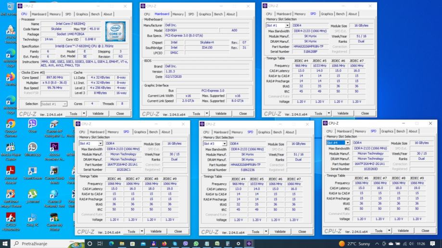The image size is (442, 248).
Task: Click Tools button in Slot #1 window
Action: coord(318,113)
